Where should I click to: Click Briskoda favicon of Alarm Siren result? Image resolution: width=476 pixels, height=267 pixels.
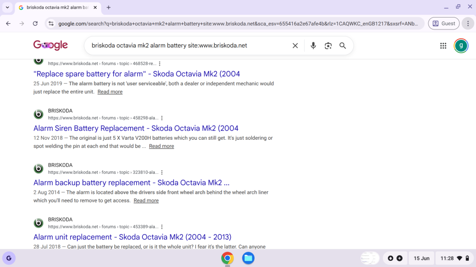pos(38,114)
